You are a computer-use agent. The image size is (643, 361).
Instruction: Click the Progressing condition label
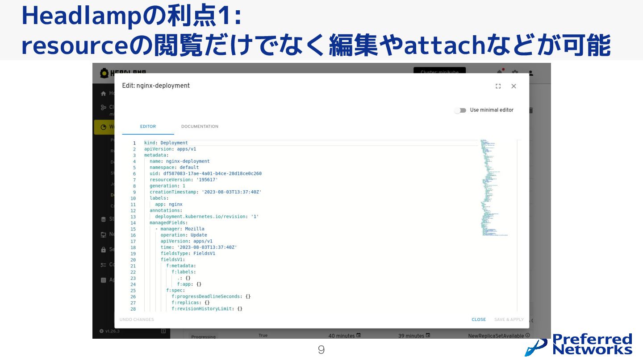[x=203, y=336]
